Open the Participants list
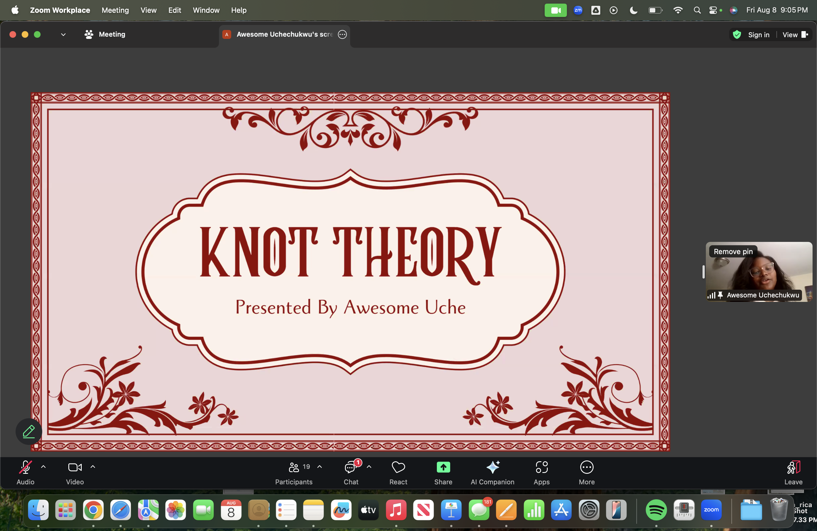This screenshot has width=817, height=531. pos(294,467)
